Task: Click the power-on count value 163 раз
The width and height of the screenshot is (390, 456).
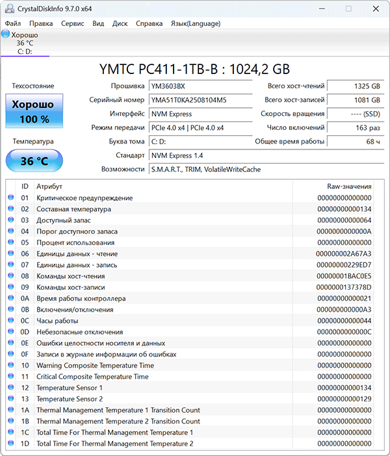Action: [x=356, y=128]
